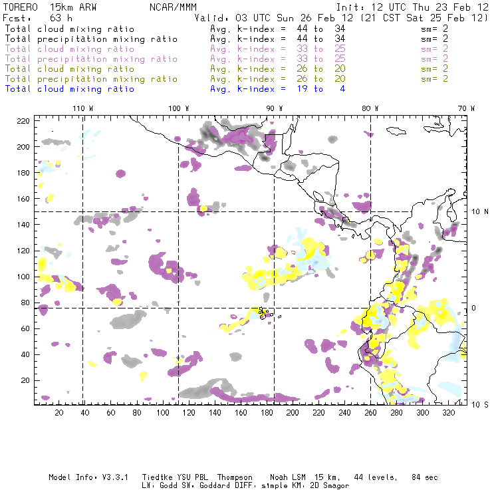Click the "(21 CST Sat 25 Feb 12)" local time text

(x=424, y=18)
